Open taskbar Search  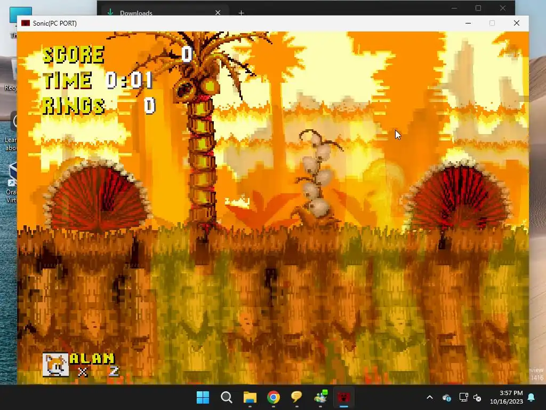[226, 397]
